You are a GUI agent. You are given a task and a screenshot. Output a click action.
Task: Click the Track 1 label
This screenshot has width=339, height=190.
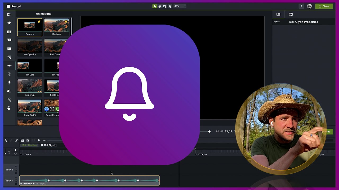9,181
